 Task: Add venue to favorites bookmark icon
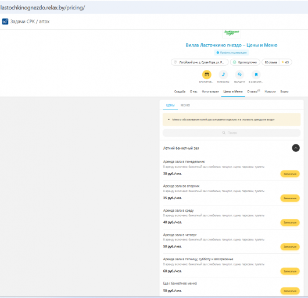256,74
